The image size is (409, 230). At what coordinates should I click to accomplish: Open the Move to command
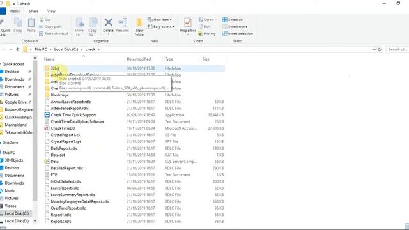[79, 27]
